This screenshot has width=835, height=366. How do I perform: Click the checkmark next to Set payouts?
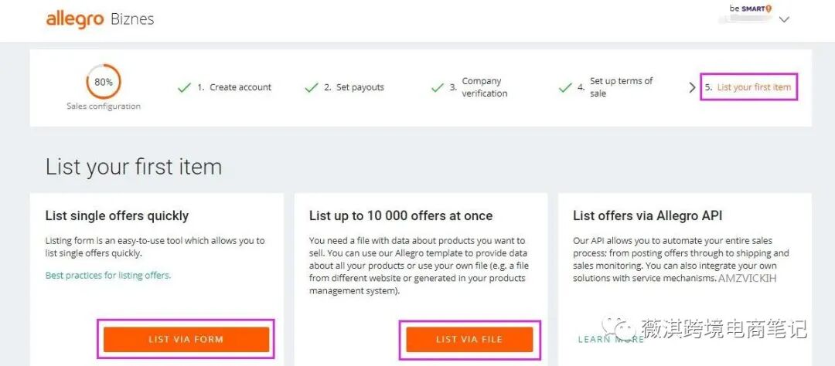point(312,88)
